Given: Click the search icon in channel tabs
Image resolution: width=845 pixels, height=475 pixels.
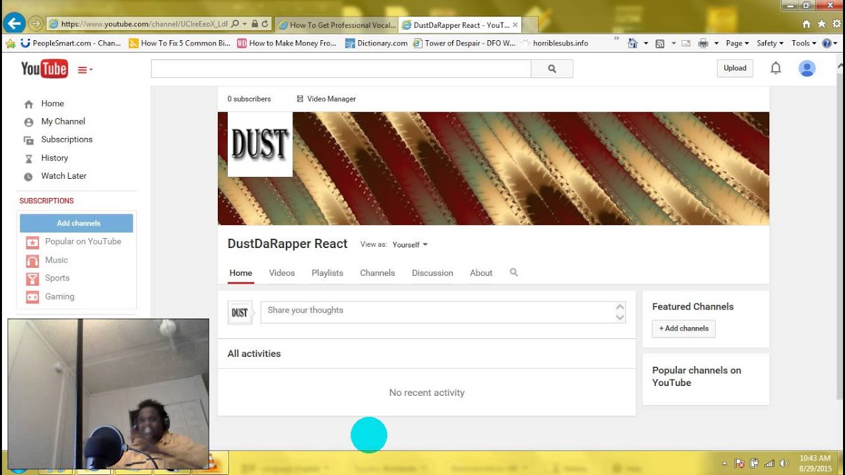Looking at the screenshot, I should pos(514,272).
